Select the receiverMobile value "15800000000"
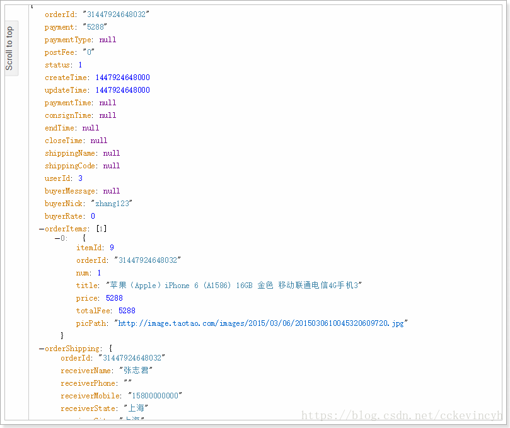This screenshot has height=428, width=510. 155,396
